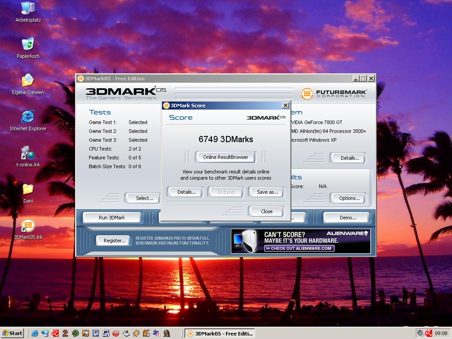Click the Futuremark Corporation logo
This screenshot has height=339, width=452.
(334, 94)
